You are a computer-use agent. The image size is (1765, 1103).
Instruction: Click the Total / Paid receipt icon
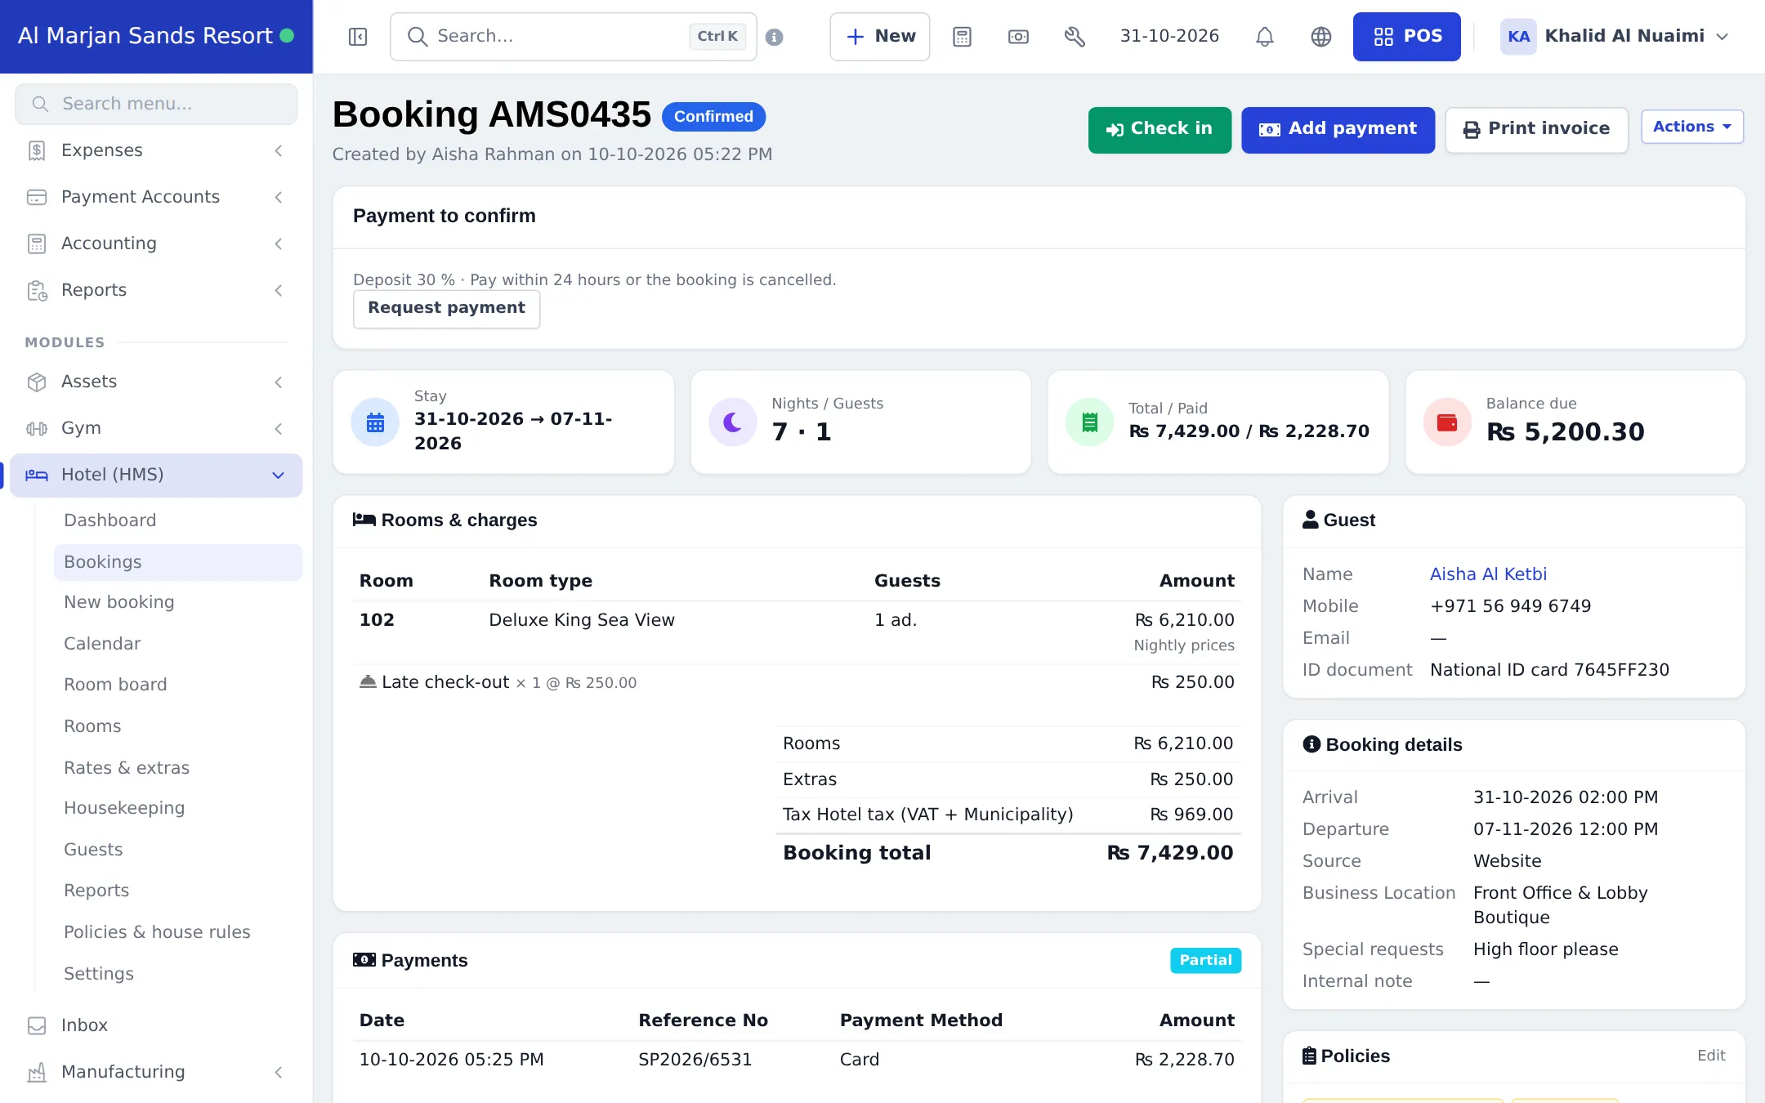coord(1089,422)
